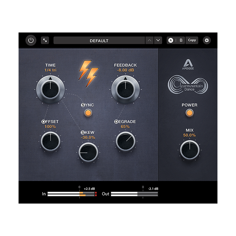236x236 pixels.
Task: Select preset slot A
Action: pos(171,40)
